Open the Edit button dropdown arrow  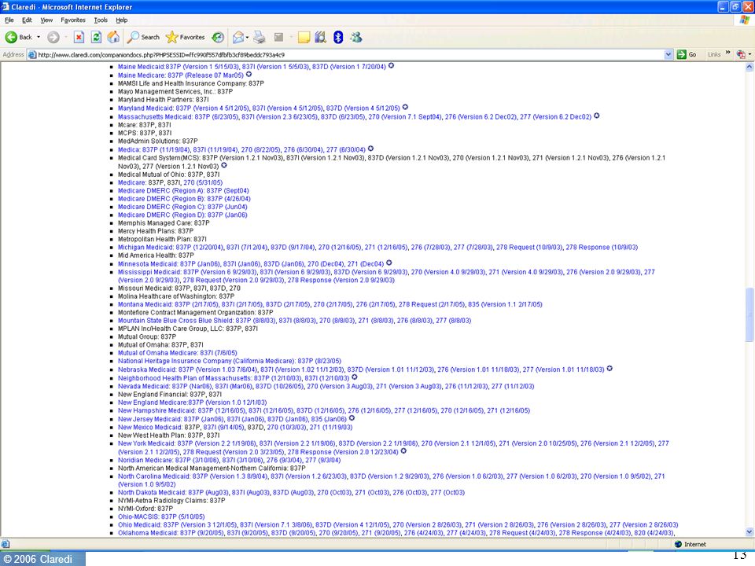(x=290, y=37)
